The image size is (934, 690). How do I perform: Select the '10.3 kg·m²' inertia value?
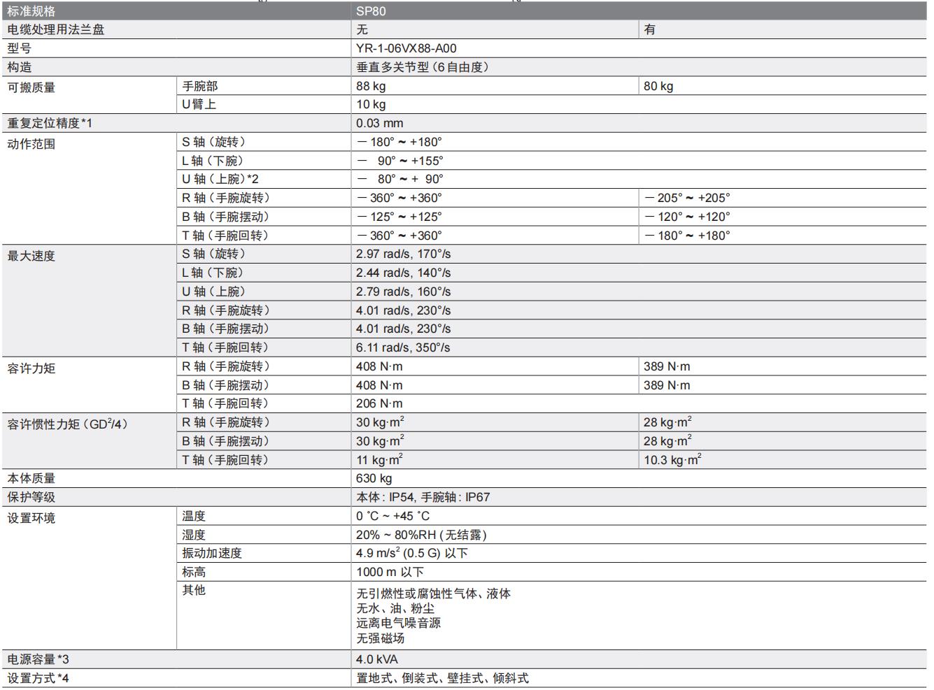(x=672, y=459)
